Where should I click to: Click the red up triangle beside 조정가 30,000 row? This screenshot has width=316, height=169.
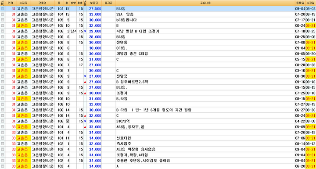pyautogui.click(x=85, y=93)
